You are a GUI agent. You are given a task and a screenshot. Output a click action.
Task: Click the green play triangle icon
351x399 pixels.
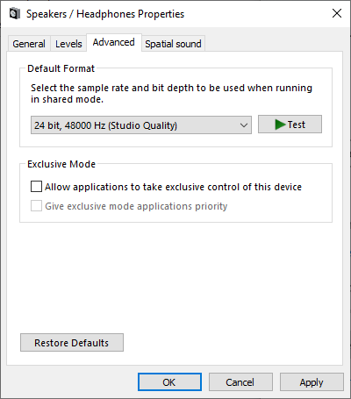(x=280, y=125)
